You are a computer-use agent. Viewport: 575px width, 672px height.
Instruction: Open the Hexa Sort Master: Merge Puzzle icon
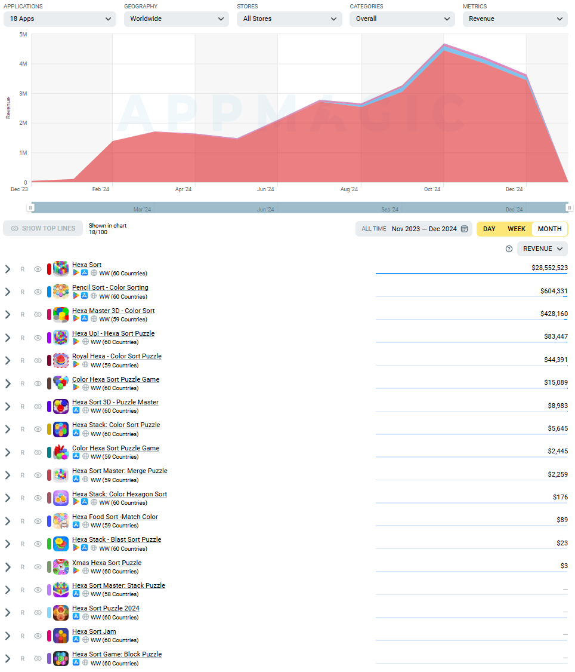(61, 475)
